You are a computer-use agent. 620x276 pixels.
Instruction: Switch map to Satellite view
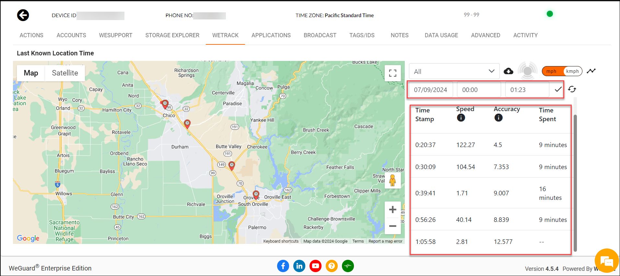[x=65, y=73]
